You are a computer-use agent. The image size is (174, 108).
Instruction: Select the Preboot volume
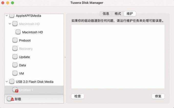pos(34,40)
